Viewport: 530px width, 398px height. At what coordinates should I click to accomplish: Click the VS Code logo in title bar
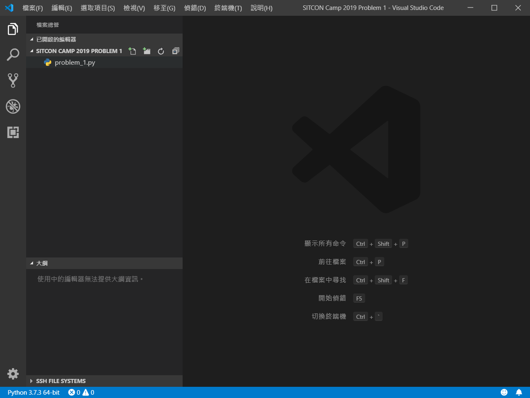tap(9, 8)
